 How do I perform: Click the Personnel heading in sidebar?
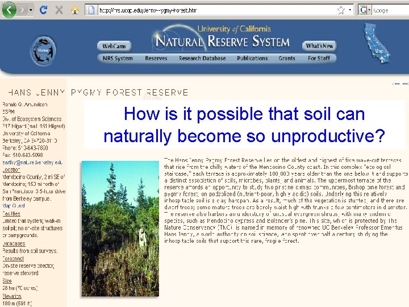(x=13, y=259)
